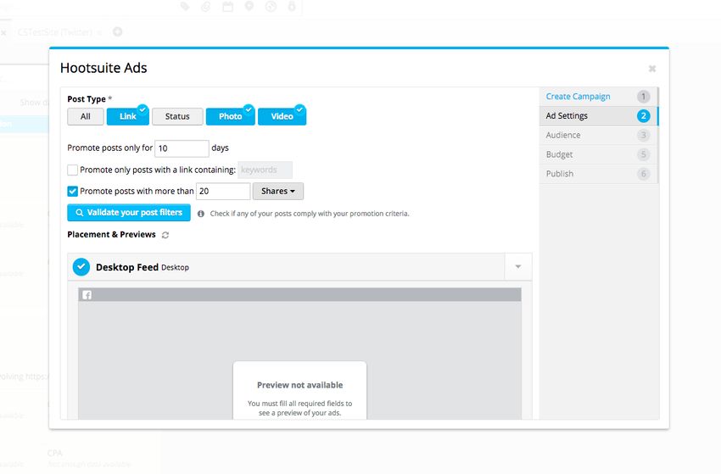Toggle the Video post type
The image size is (721, 474).
(x=282, y=116)
